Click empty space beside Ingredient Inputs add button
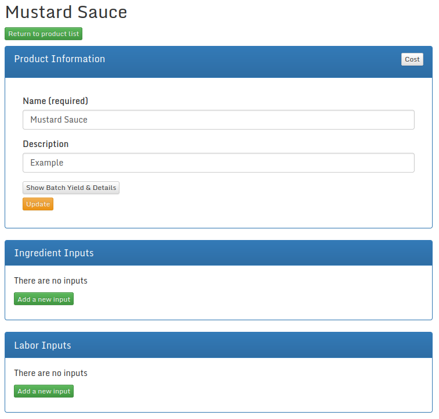 (x=232, y=299)
